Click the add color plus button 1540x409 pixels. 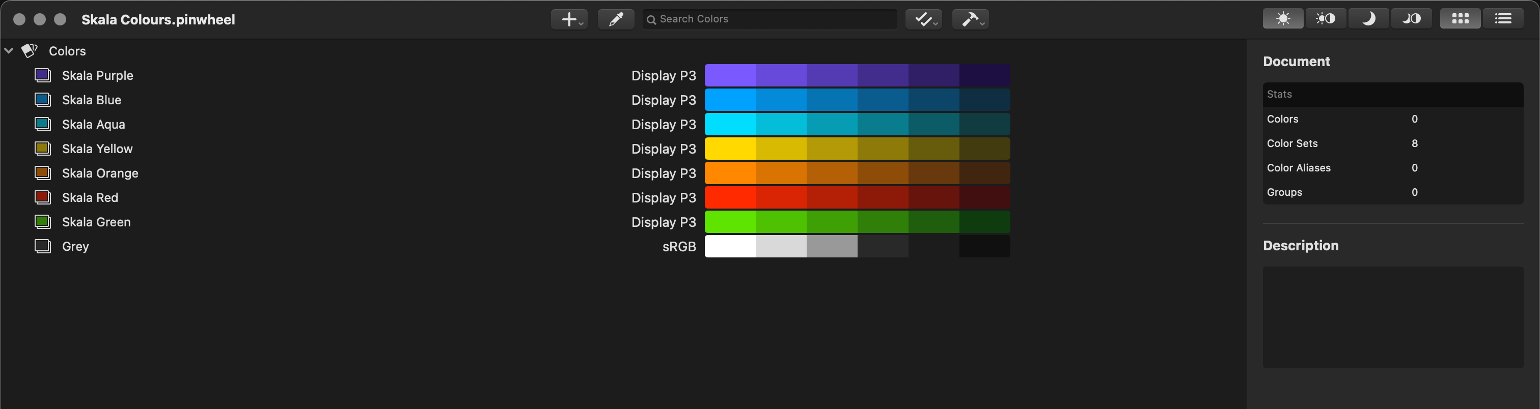click(568, 19)
